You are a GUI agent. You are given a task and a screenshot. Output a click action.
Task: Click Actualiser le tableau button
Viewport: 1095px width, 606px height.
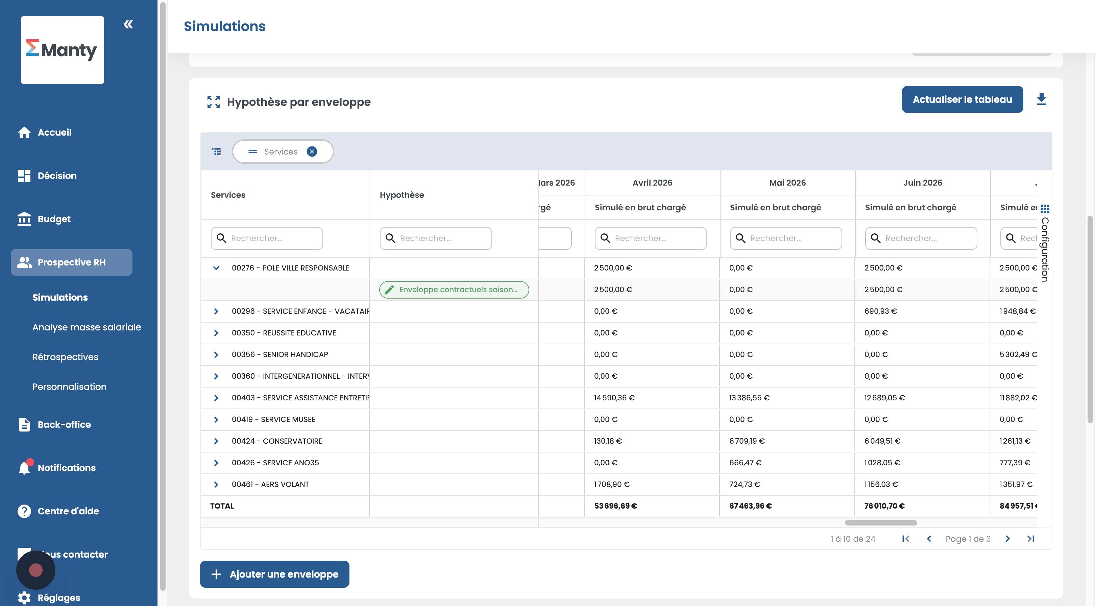click(x=962, y=99)
